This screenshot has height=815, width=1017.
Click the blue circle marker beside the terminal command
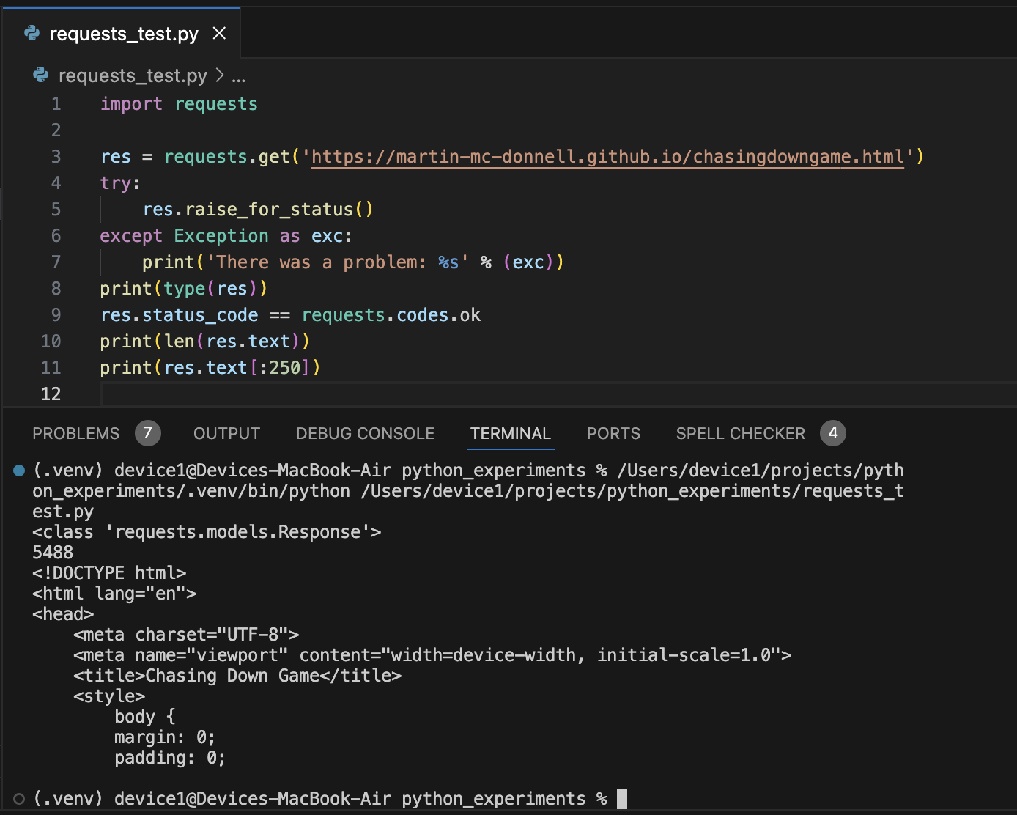tap(20, 471)
